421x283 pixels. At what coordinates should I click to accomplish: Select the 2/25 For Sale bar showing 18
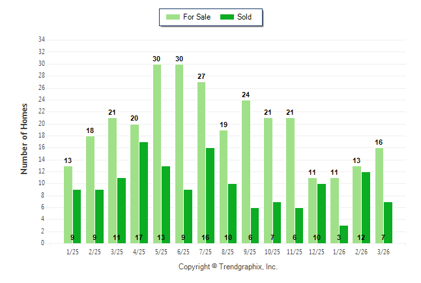(91, 189)
